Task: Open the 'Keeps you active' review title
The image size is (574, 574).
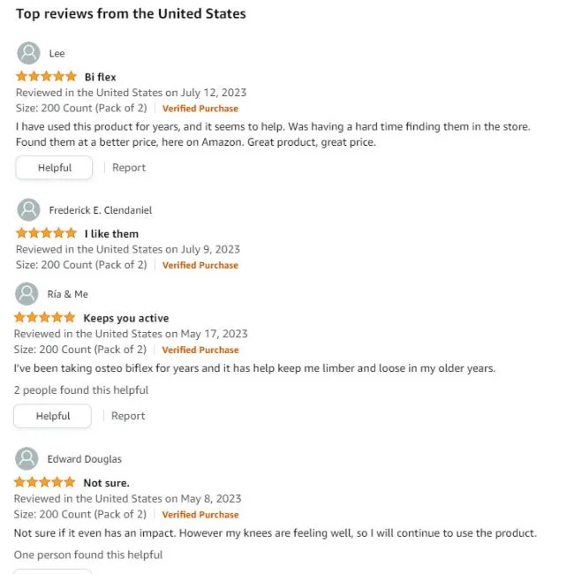Action: tap(126, 318)
